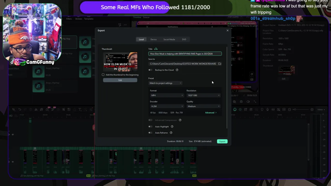Adjust the timeline zoom slider

click(x=301, y=110)
